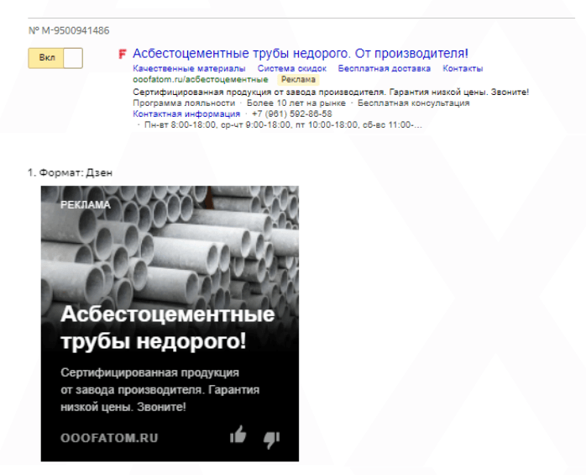Dislike the Zen ad with thumbs down

[271, 440]
